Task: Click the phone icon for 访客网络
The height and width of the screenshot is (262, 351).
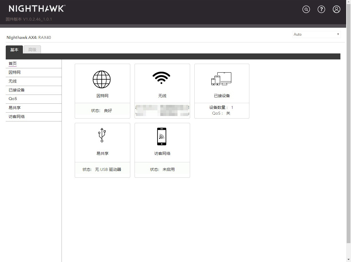Action: [162, 136]
